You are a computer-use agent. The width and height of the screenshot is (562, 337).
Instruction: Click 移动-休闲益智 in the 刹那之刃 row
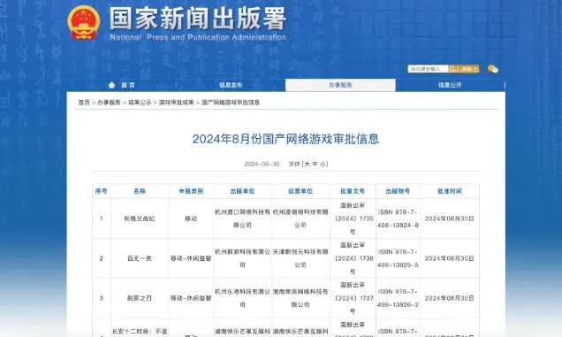click(x=191, y=298)
